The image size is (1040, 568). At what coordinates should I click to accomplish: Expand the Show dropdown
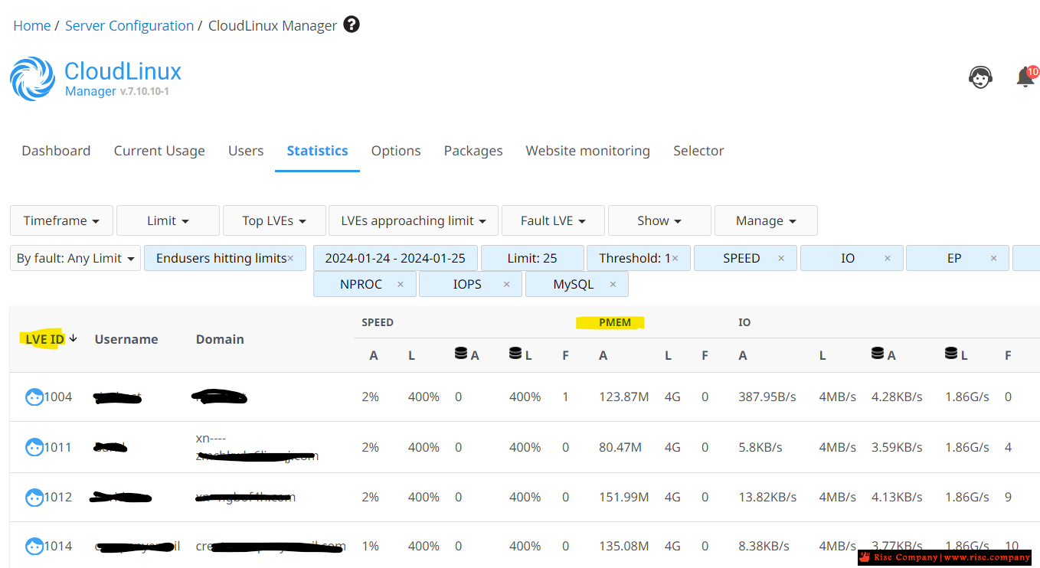click(x=659, y=220)
